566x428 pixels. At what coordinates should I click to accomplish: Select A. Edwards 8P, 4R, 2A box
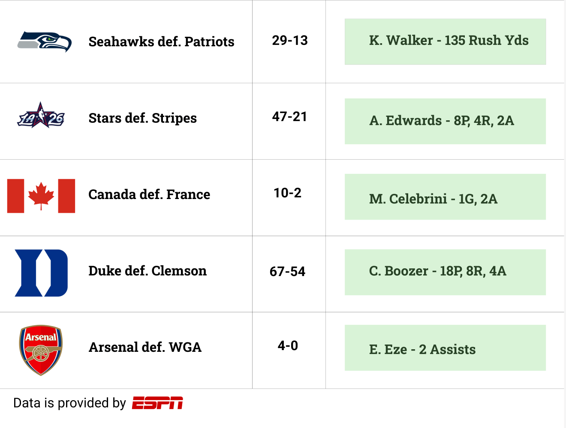click(445, 121)
